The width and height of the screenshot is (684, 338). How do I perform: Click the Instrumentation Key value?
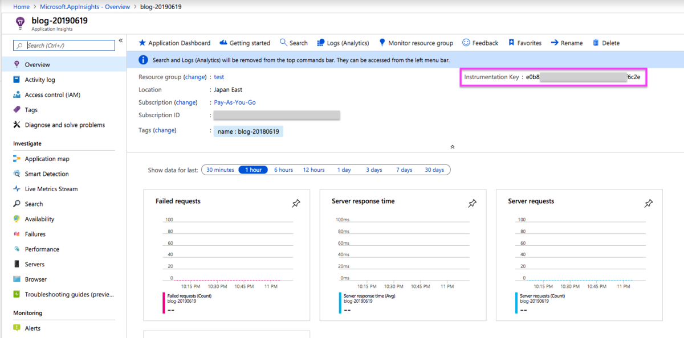[x=583, y=77]
